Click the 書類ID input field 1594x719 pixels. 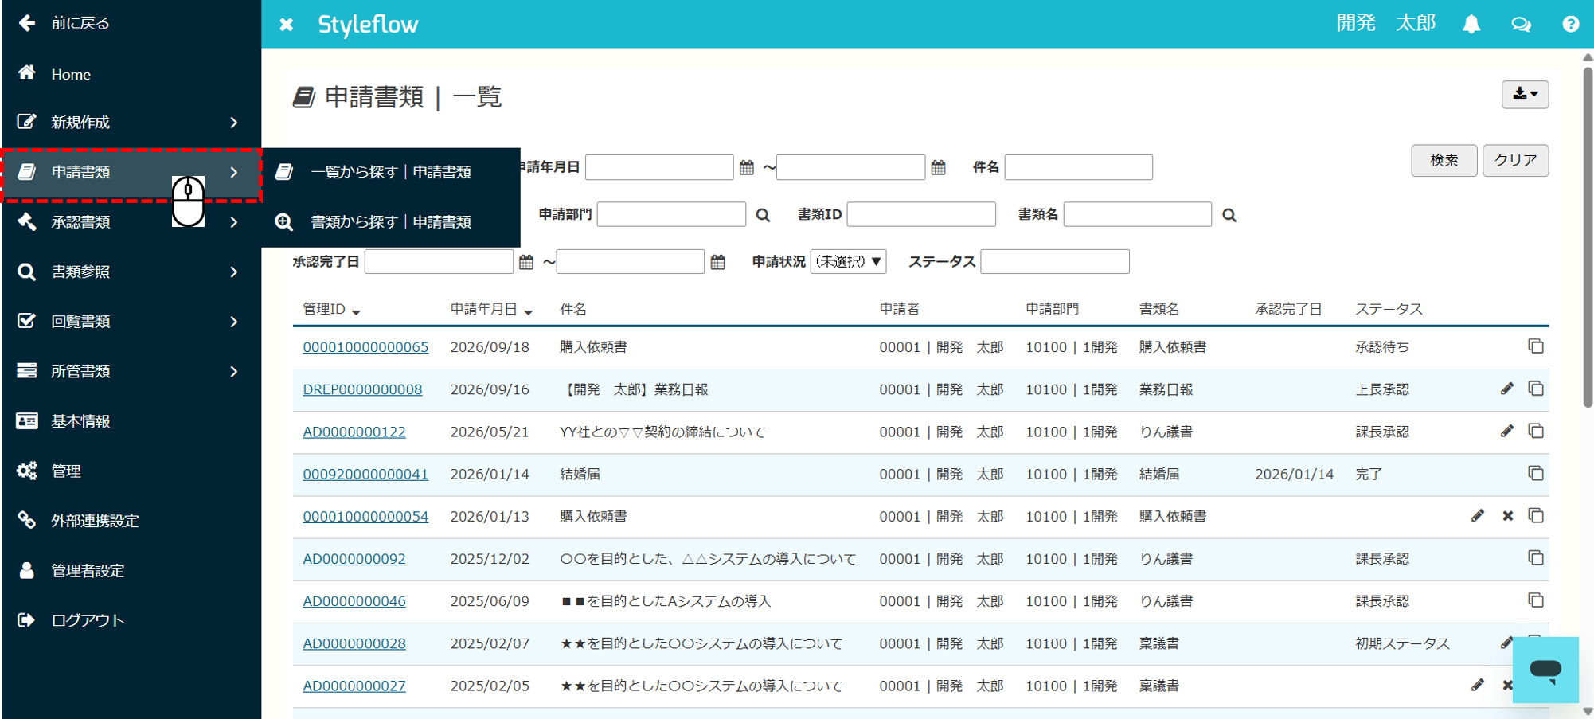click(x=921, y=214)
